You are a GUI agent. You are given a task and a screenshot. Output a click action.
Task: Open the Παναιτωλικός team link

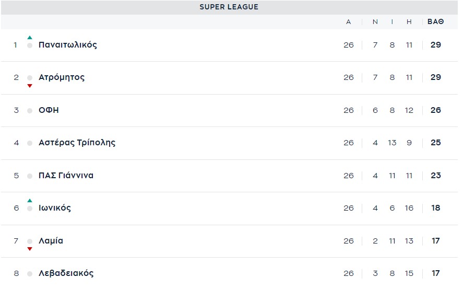68,45
